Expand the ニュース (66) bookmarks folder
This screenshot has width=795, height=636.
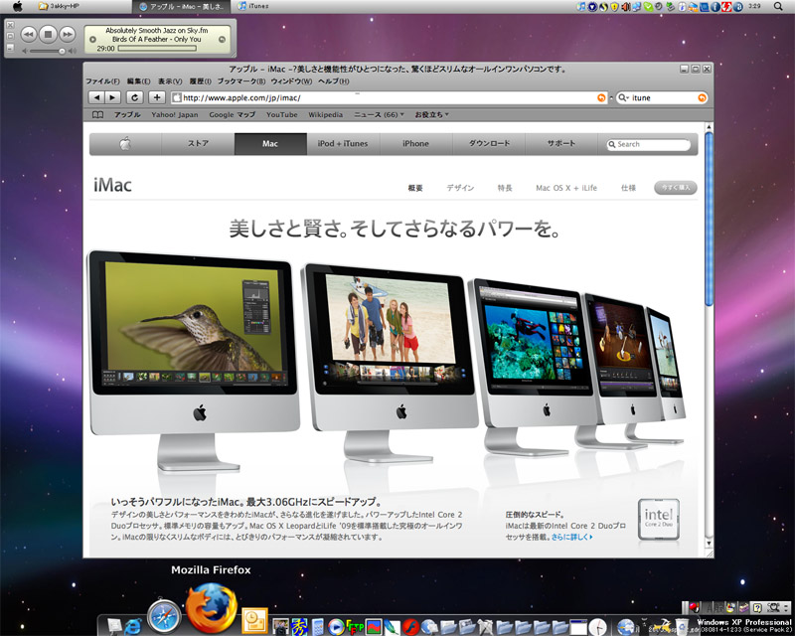click(x=380, y=115)
